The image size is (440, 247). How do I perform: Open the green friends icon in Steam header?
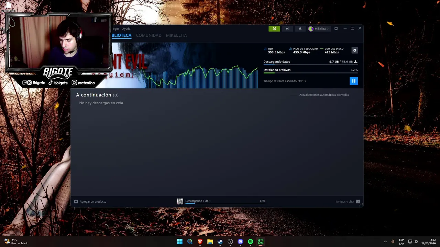(x=274, y=29)
